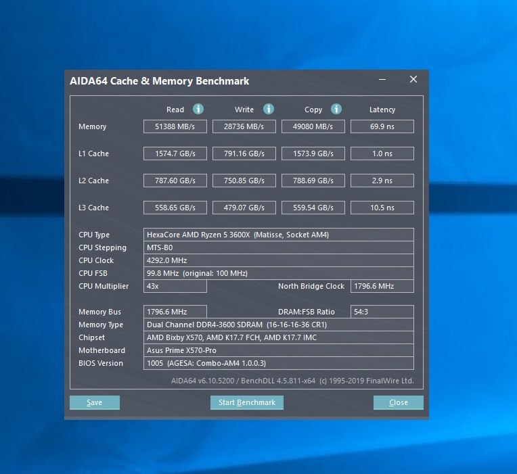Screen dimensions: 517x474
Task: Click the window title AIDA64 Cache & Memory Benchmark
Action: point(159,81)
